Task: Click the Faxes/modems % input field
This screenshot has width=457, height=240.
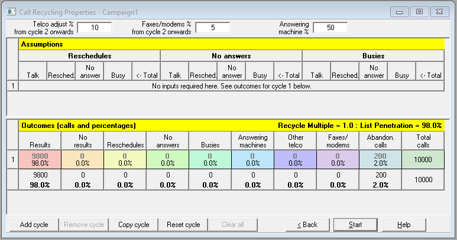Action: [212, 28]
